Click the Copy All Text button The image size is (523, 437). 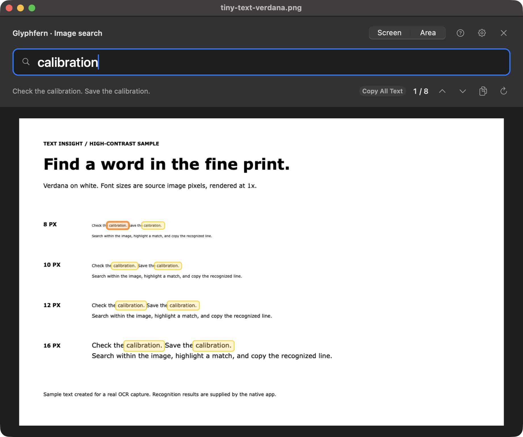(x=382, y=91)
